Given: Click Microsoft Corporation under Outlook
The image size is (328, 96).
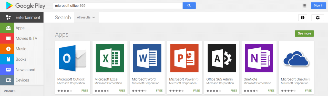Looking at the screenshot, I should click(x=71, y=83).
